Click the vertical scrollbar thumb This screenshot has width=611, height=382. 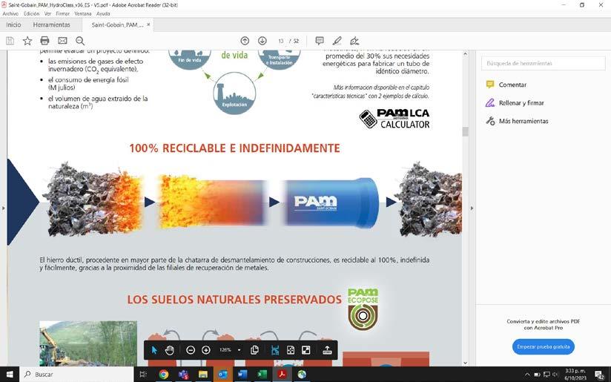[x=465, y=132]
